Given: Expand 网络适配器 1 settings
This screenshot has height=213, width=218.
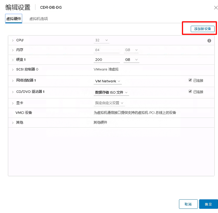Looking at the screenshot, I should tap(13, 81).
